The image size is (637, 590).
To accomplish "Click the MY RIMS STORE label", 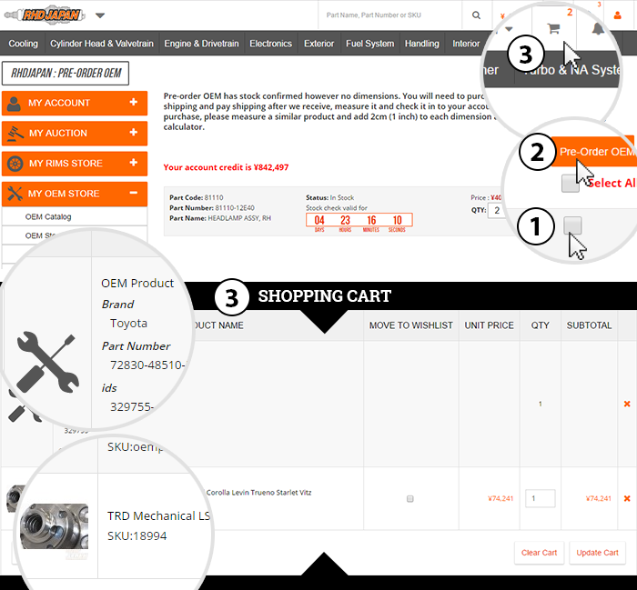I will (x=66, y=163).
